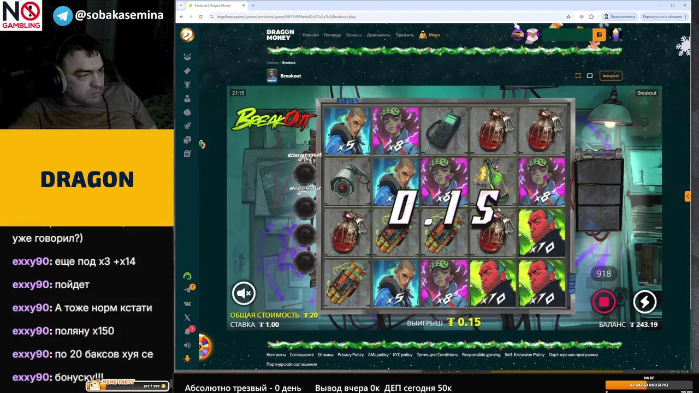Viewport: 699px width, 393px height.
Task: Open the Privacy Policy footer link
Action: pos(351,355)
